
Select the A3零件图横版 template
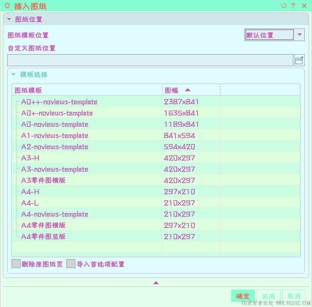click(x=156, y=180)
